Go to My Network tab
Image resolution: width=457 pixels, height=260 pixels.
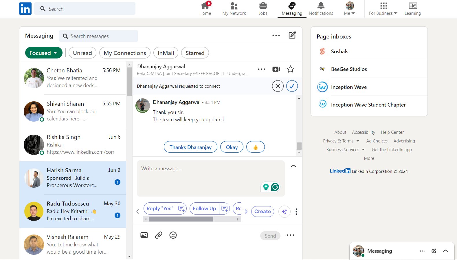234,9
